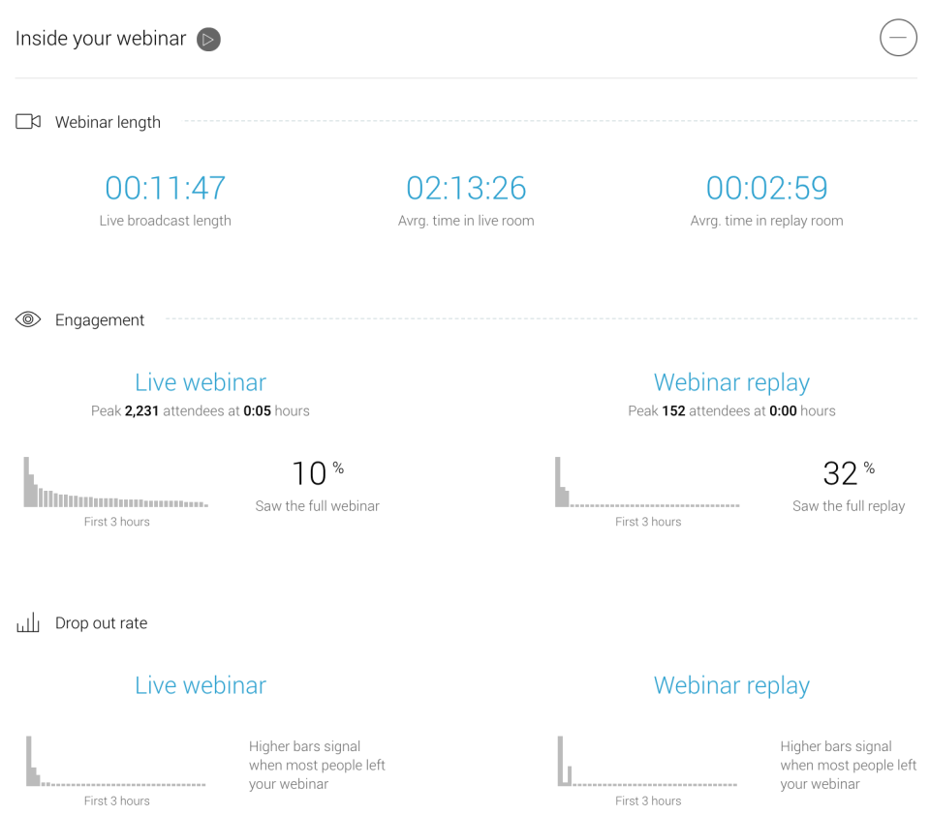Open the Webinar replay engagement details
Viewport: 930px width, 815px height.
pyautogui.click(x=731, y=382)
